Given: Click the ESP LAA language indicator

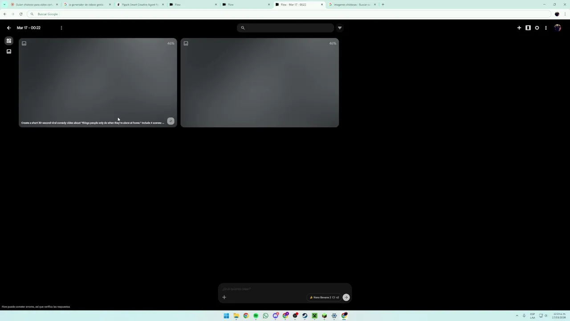Looking at the screenshot, I should 533,316.
